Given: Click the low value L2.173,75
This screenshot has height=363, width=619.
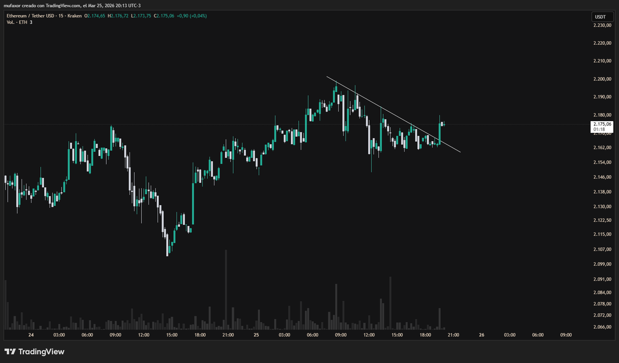Looking at the screenshot, I should (x=141, y=16).
